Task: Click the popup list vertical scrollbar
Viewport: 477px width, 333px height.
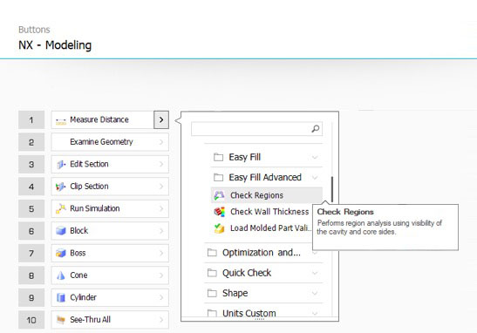Action: tap(332, 189)
